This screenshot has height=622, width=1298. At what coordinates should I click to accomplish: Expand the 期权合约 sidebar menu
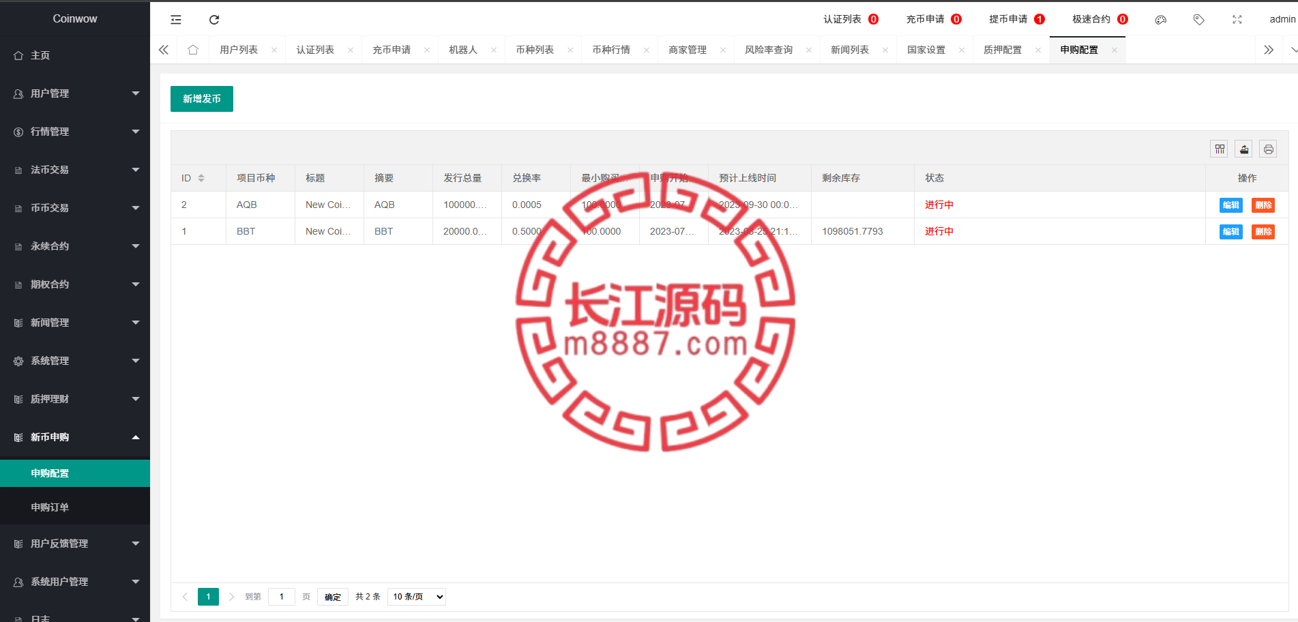(75, 284)
